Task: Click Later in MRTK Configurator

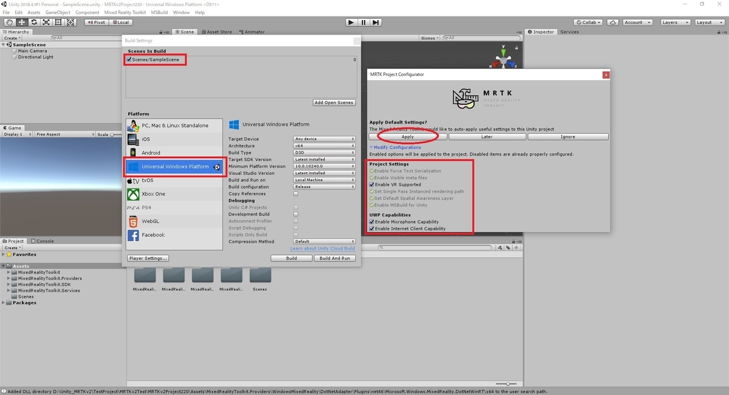Action: coord(487,137)
